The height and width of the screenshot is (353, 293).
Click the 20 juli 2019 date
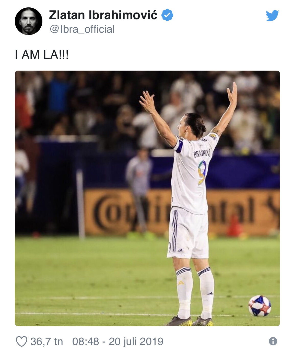point(136,341)
